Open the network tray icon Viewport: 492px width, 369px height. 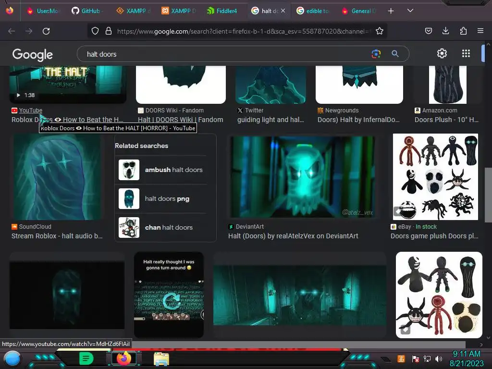click(x=427, y=358)
